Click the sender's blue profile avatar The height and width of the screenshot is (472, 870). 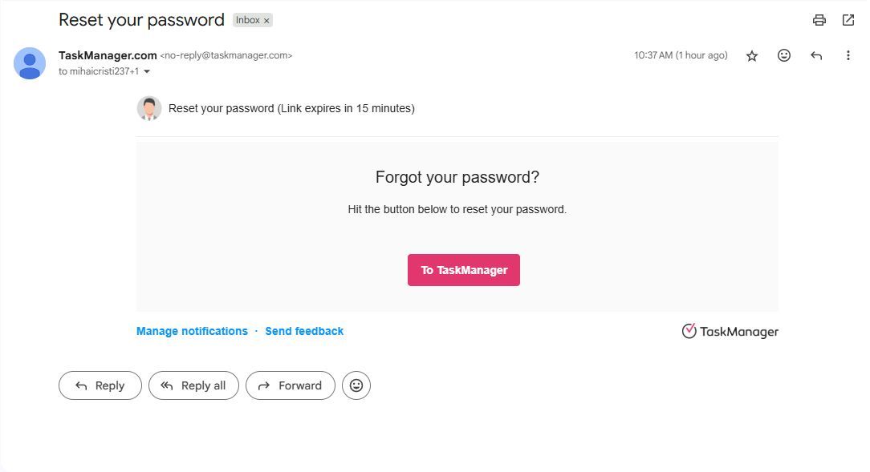pos(30,63)
